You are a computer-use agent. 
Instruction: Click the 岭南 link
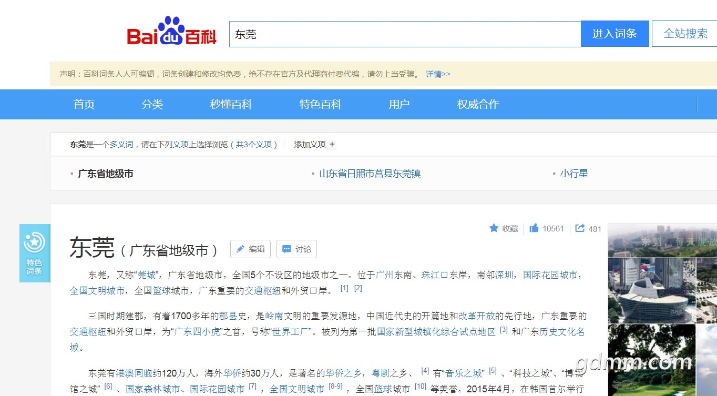click(x=274, y=316)
